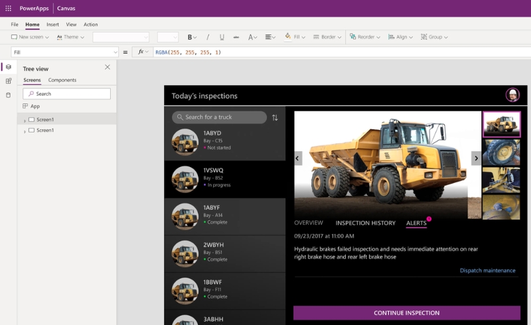Select truck 1BBWF in list
This screenshot has height=325, width=531.
(x=225, y=291)
